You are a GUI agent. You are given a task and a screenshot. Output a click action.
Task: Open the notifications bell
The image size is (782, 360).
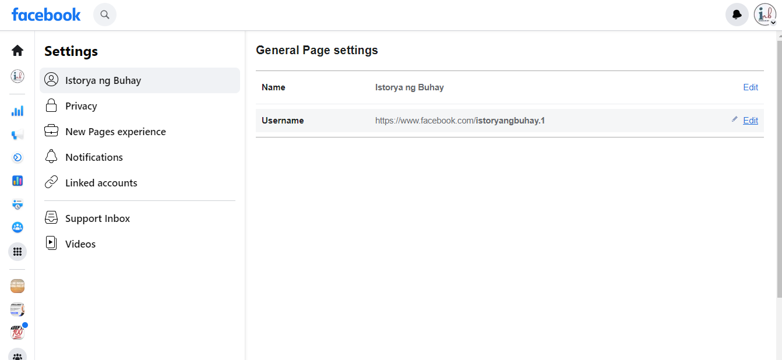pyautogui.click(x=737, y=15)
